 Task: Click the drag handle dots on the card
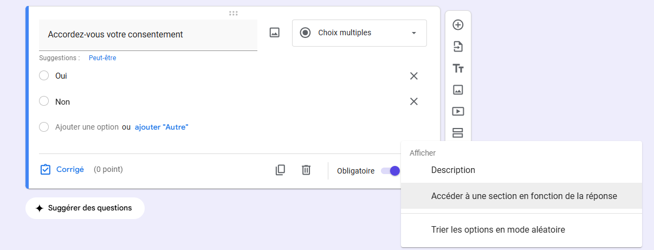click(234, 13)
